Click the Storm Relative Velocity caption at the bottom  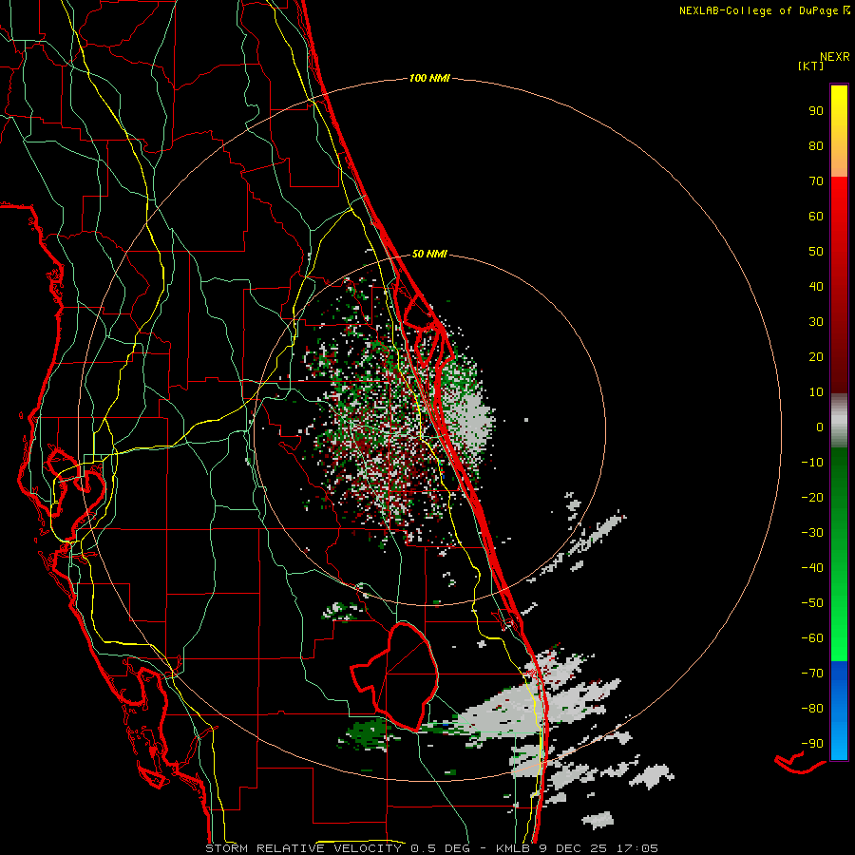(x=431, y=848)
